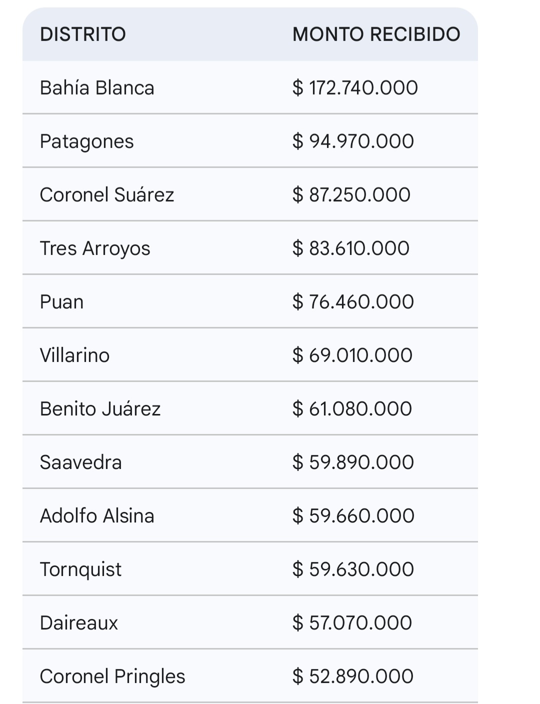This screenshot has width=540, height=704.
Task: Select the $ 61.080.000 amount cell
Action: click(352, 409)
